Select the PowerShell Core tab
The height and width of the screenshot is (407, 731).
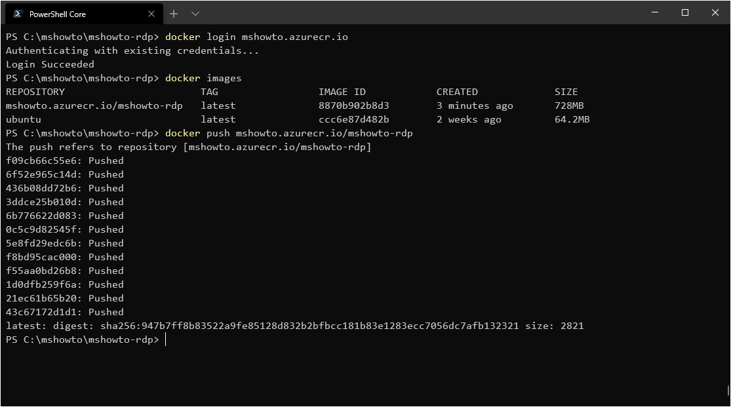(84, 14)
